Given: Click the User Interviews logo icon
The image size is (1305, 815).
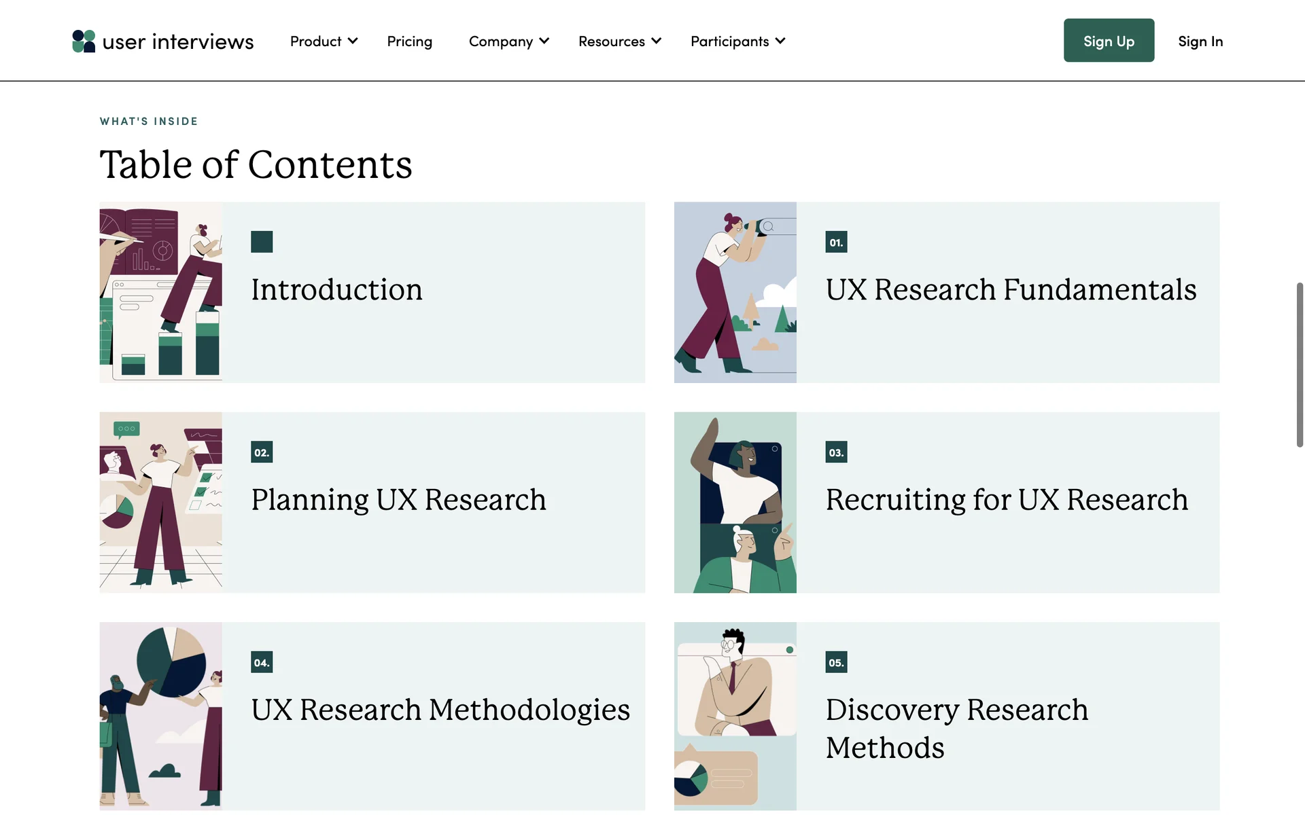Looking at the screenshot, I should click(x=84, y=41).
